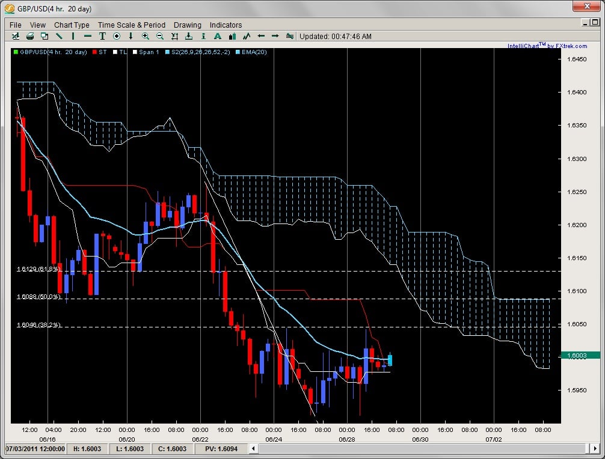The height and width of the screenshot is (459, 605).
Task: Click the H: 1.6003 status field
Action: pos(87,449)
